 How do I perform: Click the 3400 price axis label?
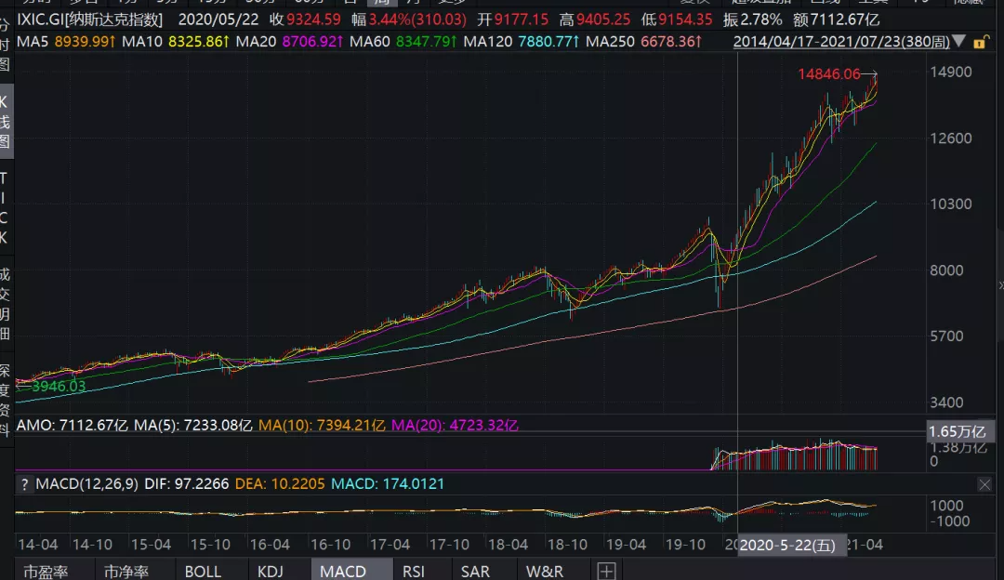coord(946,402)
